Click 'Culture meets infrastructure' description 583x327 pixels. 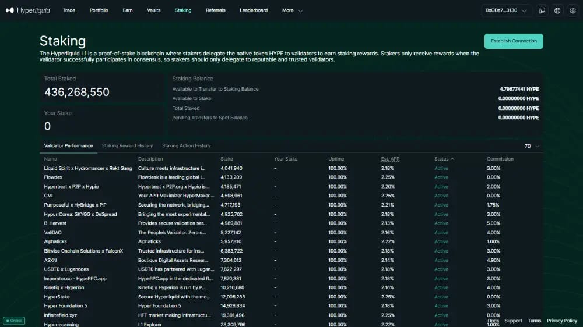coord(171,168)
